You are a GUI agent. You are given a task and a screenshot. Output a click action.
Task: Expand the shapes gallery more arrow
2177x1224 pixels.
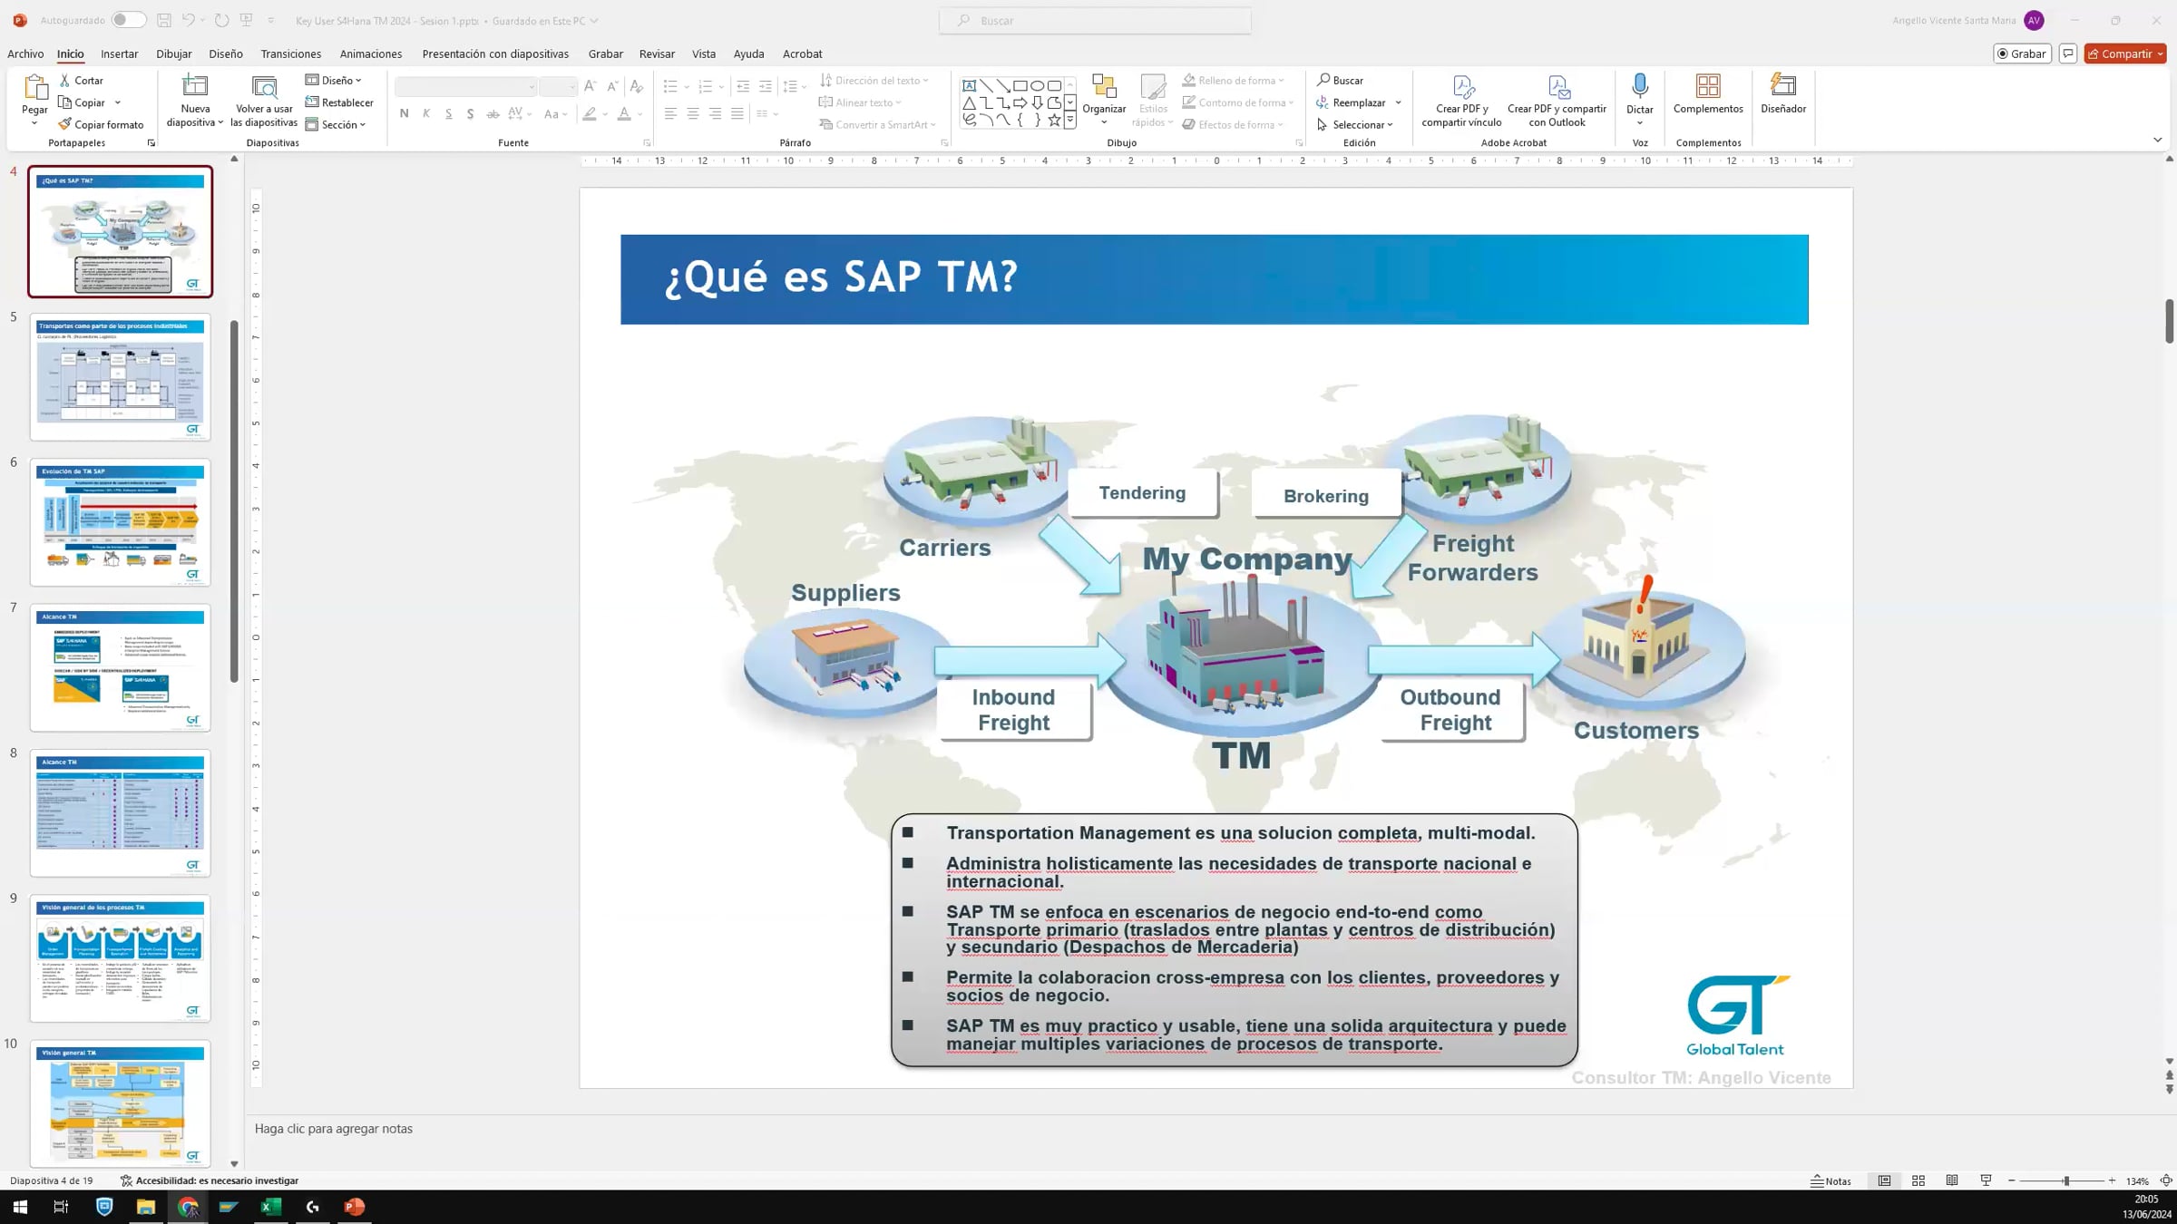tap(1070, 120)
